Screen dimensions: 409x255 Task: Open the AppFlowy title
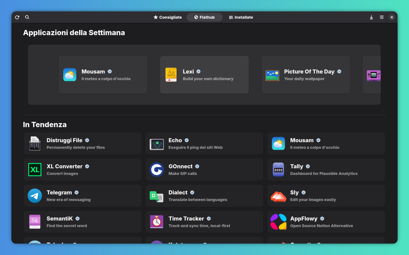304,218
